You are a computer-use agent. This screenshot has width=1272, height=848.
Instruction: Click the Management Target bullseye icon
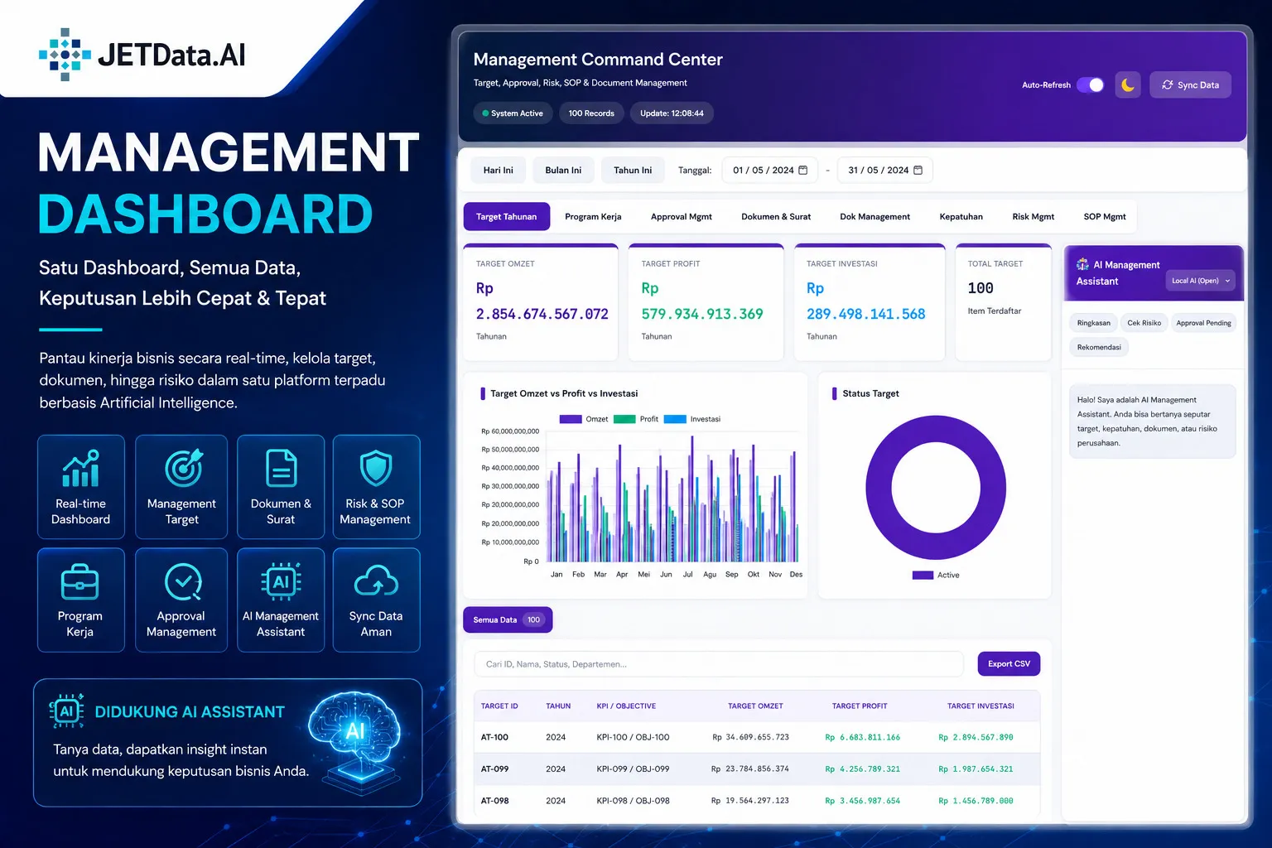[183, 468]
